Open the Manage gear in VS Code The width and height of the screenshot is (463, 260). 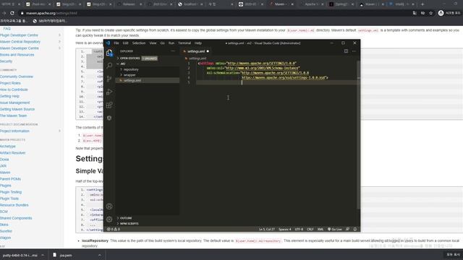click(109, 220)
